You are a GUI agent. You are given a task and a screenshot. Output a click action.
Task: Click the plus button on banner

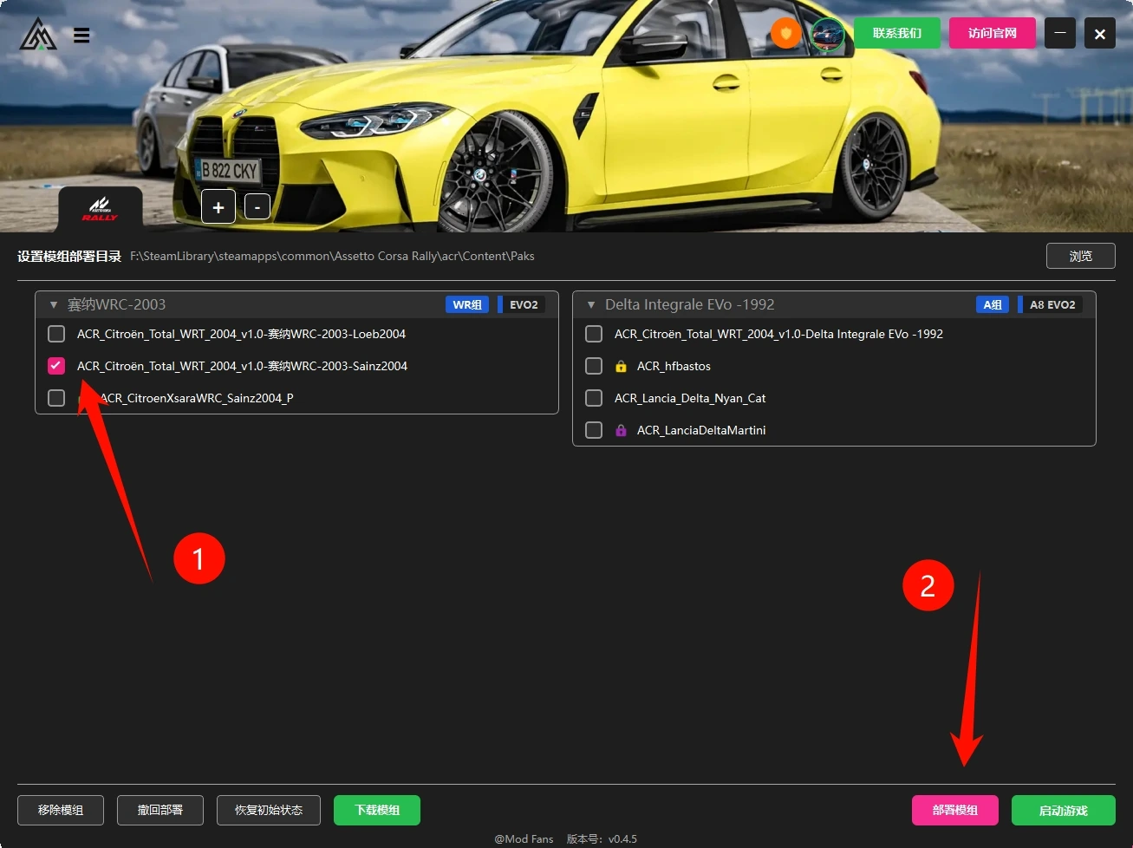tap(218, 207)
